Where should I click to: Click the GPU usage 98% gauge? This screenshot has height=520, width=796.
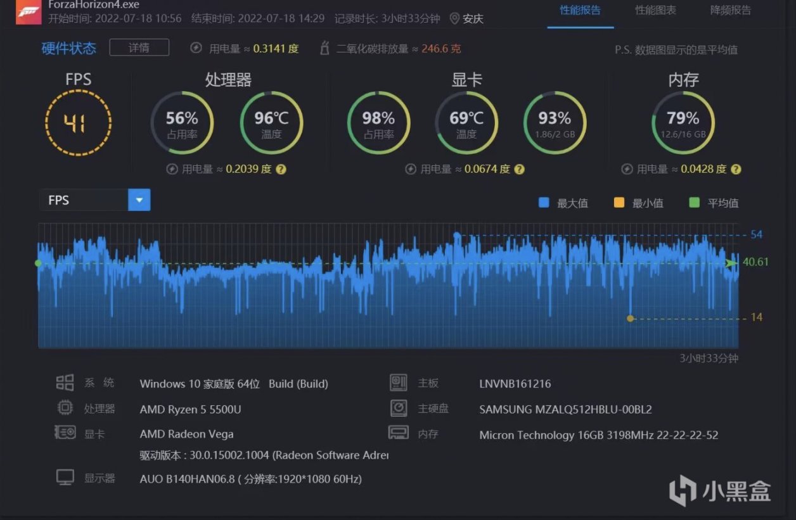pyautogui.click(x=378, y=123)
